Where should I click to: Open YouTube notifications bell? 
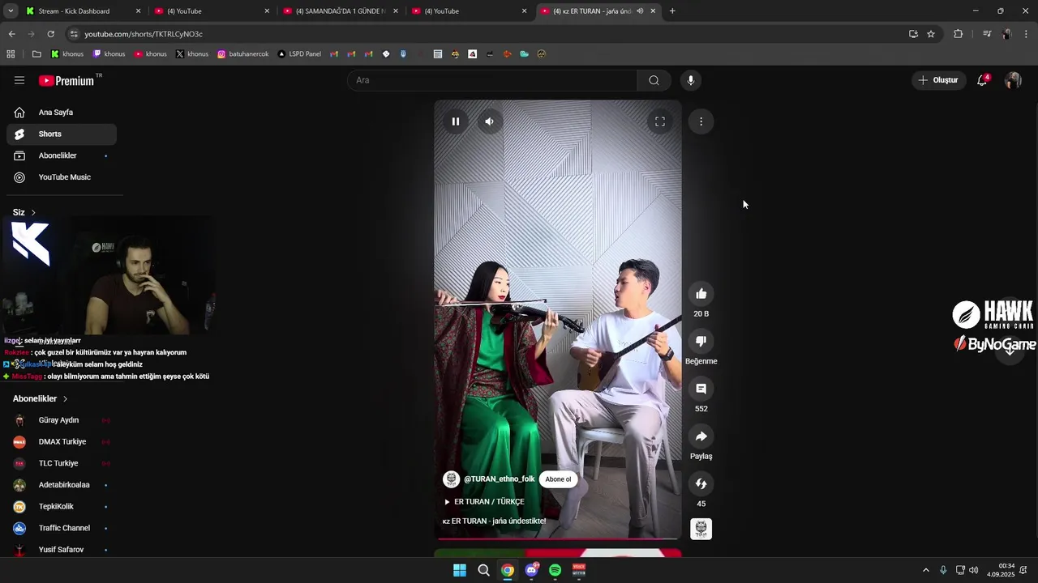982,80
